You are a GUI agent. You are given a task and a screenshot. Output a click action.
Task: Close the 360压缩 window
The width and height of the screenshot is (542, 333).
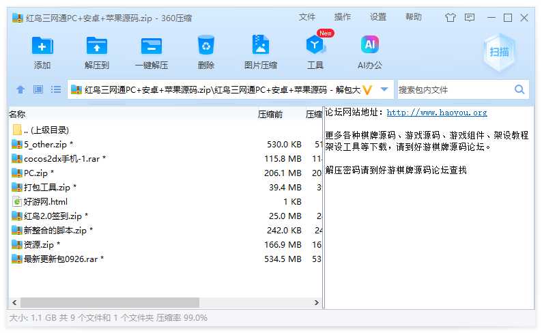click(524, 18)
